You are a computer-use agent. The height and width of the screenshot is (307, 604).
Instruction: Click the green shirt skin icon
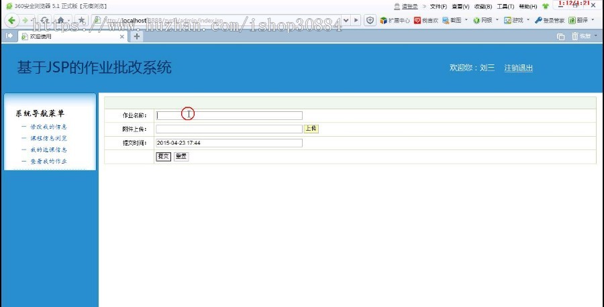click(546, 7)
